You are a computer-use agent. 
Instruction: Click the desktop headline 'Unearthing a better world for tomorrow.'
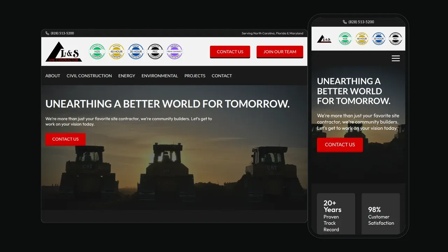168,104
